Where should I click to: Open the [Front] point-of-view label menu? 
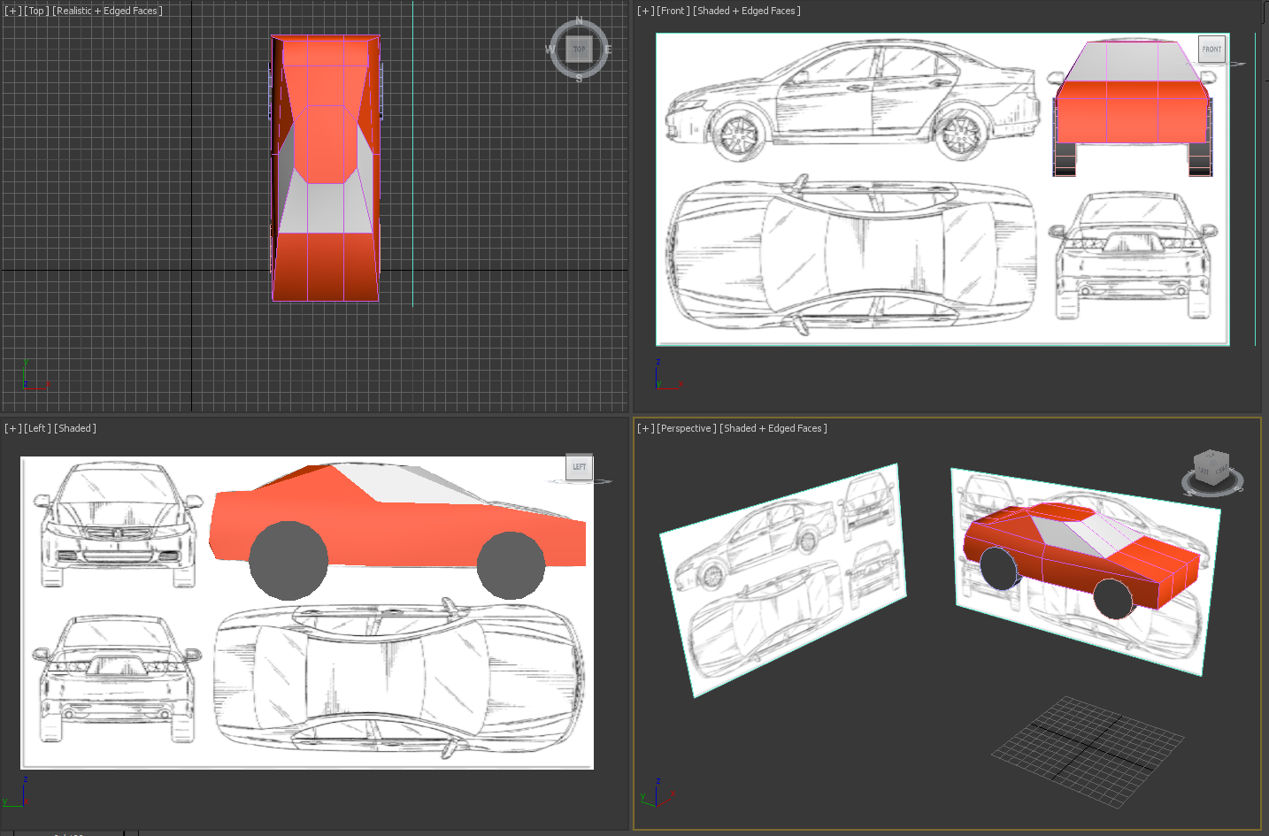673,11
